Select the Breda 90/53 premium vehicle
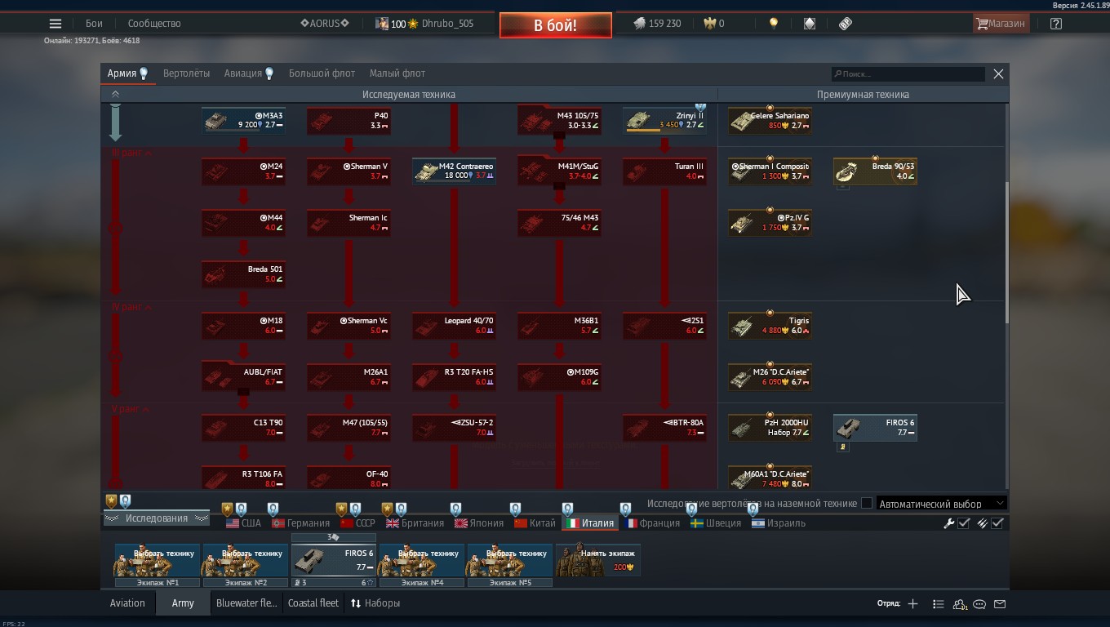 click(x=875, y=171)
